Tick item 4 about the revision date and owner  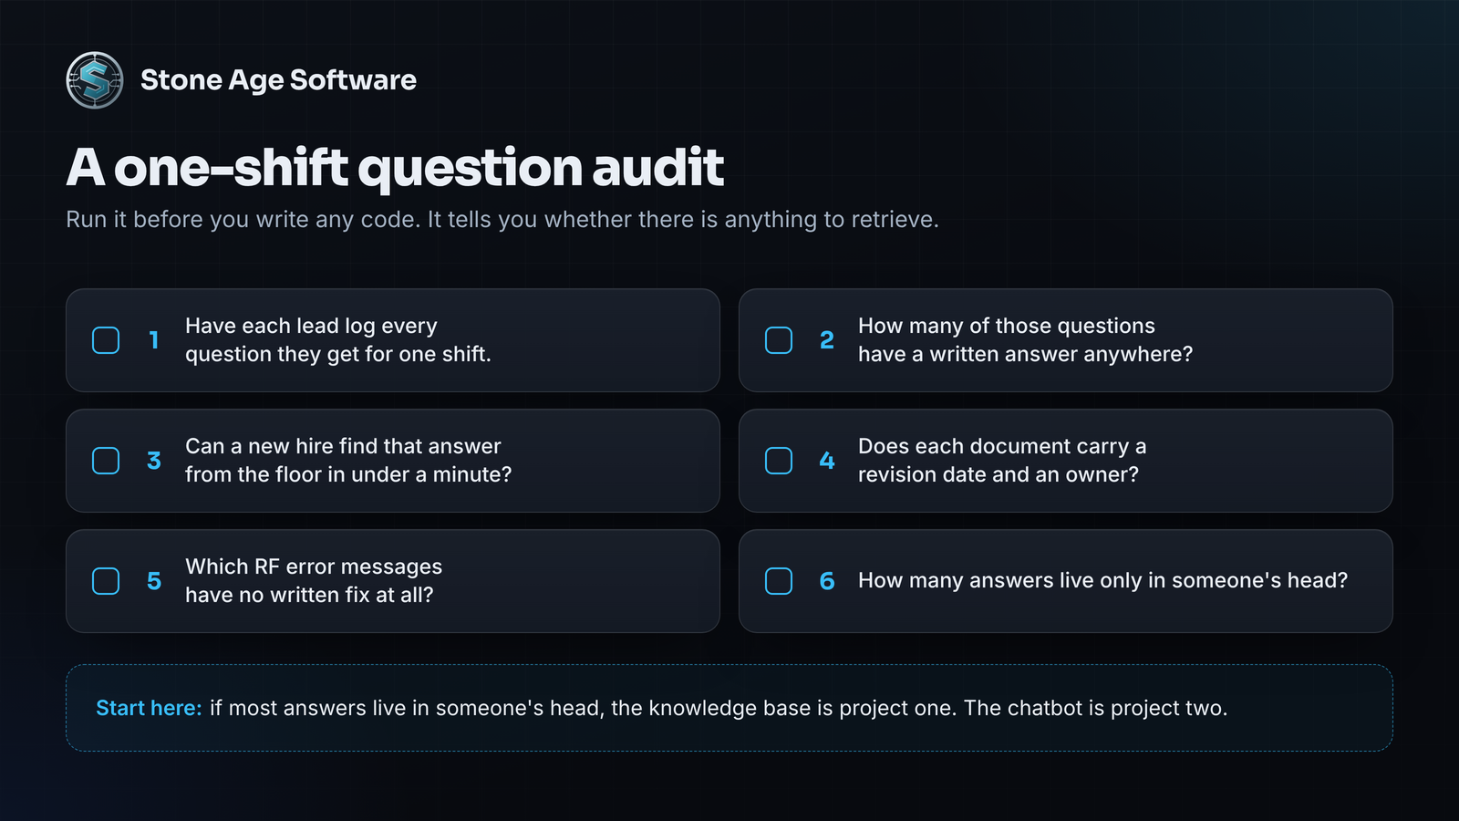pos(779,461)
